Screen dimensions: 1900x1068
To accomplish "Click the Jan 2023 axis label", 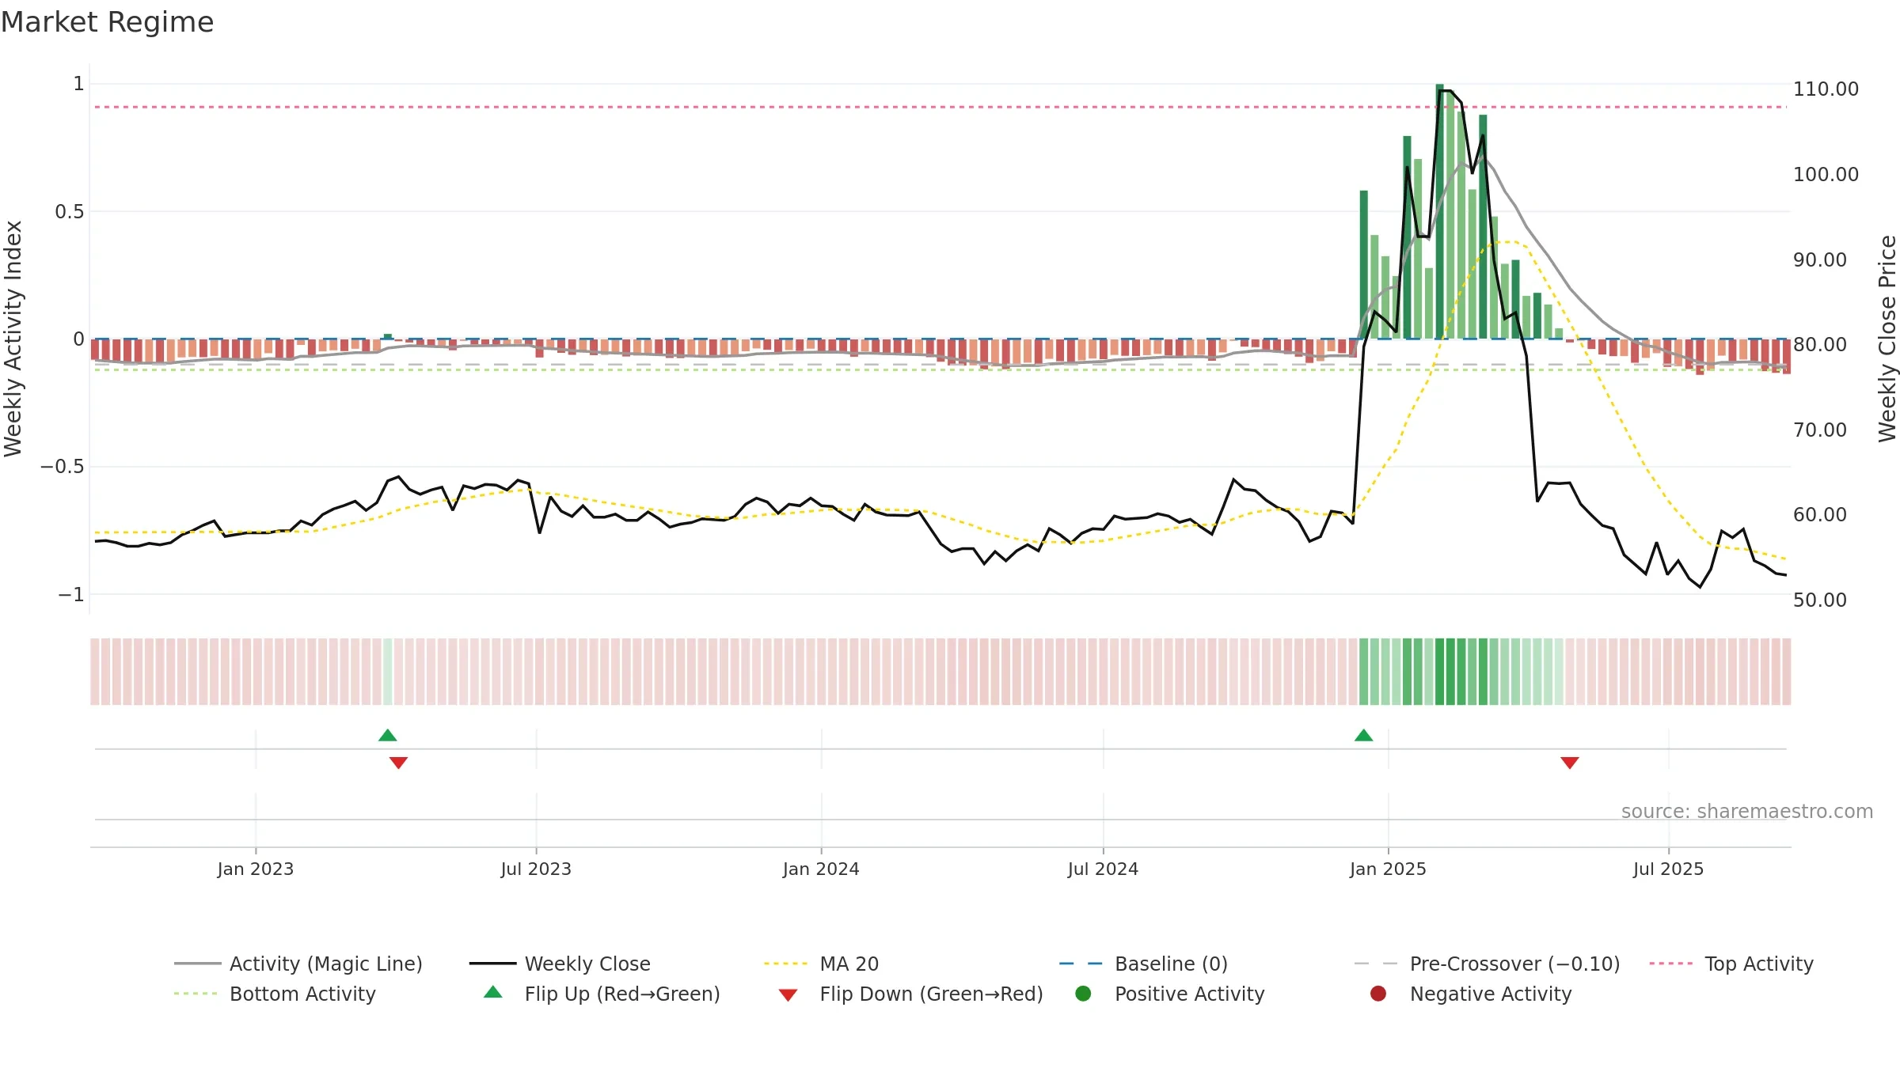I will tap(255, 869).
